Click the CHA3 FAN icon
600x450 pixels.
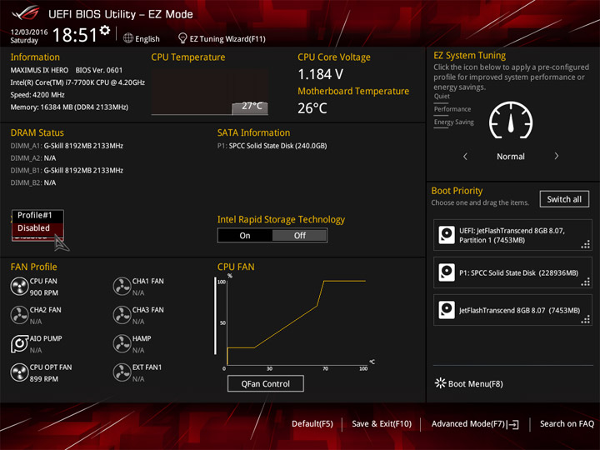[x=122, y=315]
